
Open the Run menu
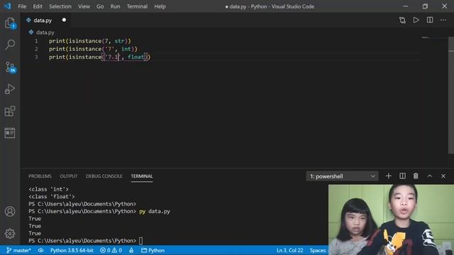coord(115,6)
